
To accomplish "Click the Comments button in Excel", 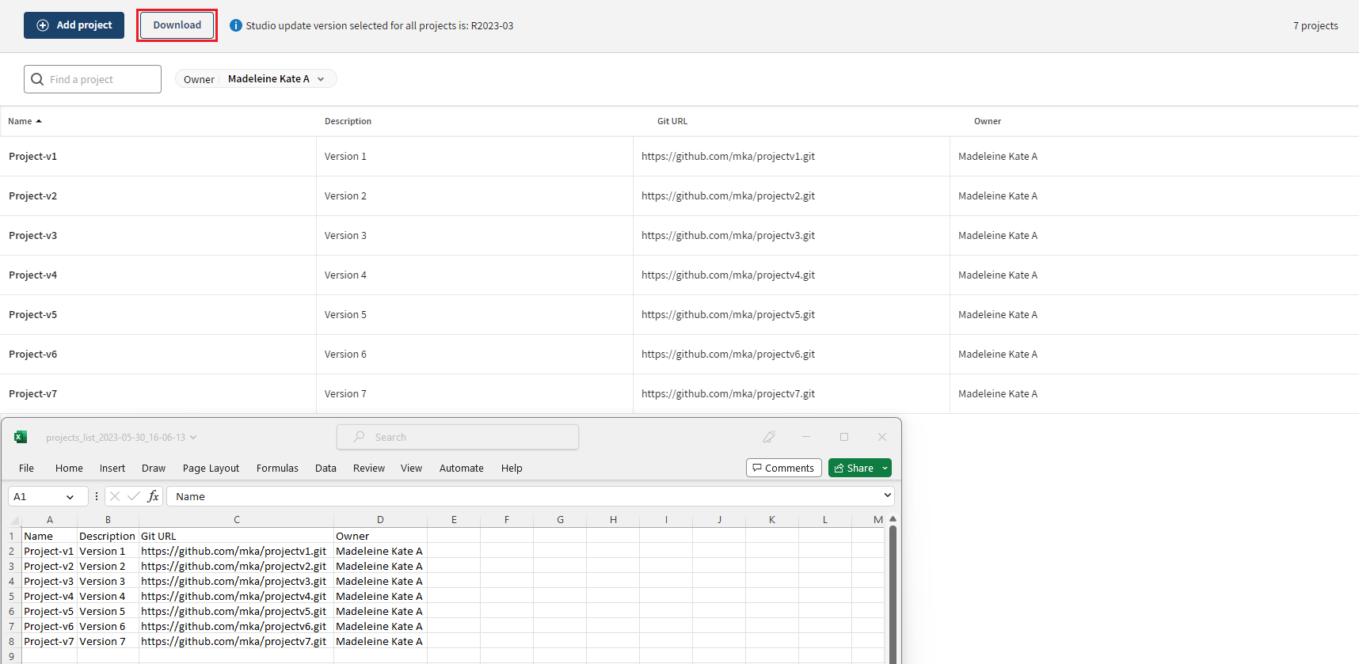I will point(783,469).
